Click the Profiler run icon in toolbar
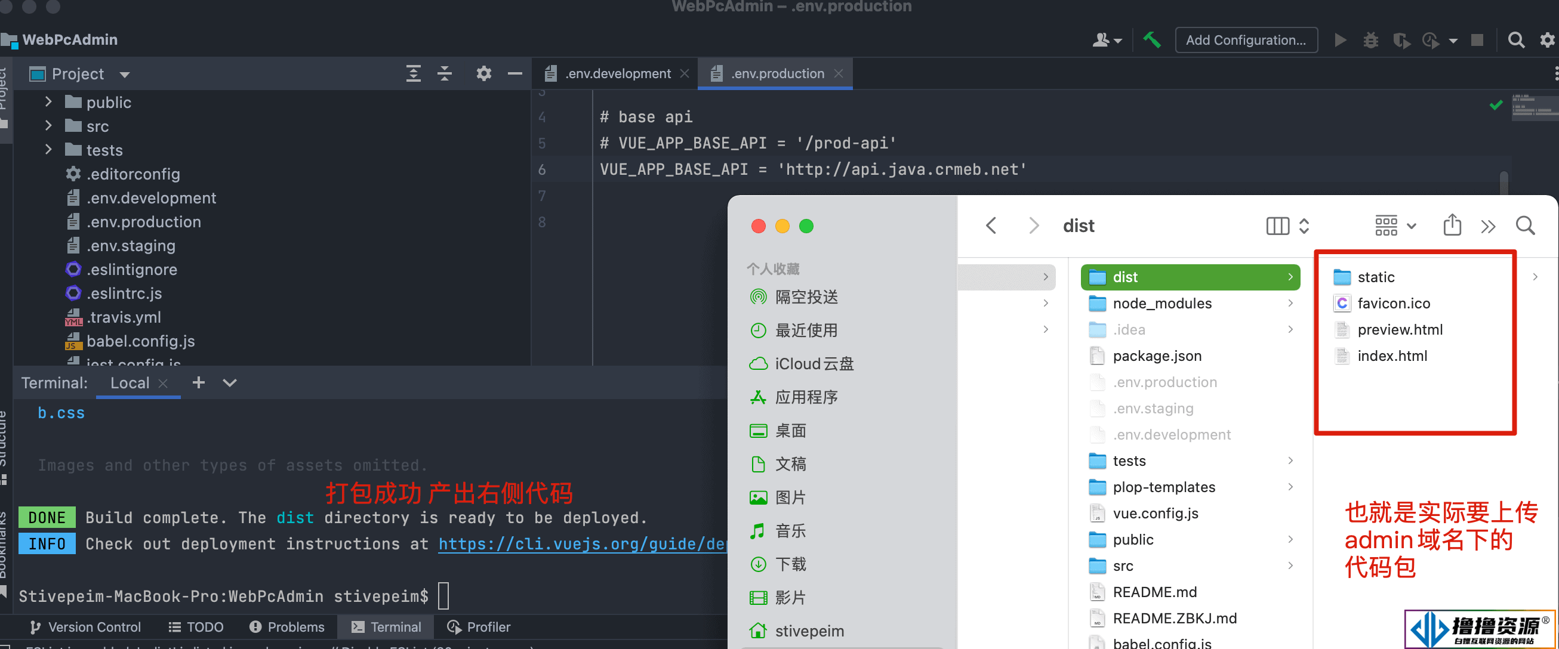The width and height of the screenshot is (1559, 649). coord(1431,40)
